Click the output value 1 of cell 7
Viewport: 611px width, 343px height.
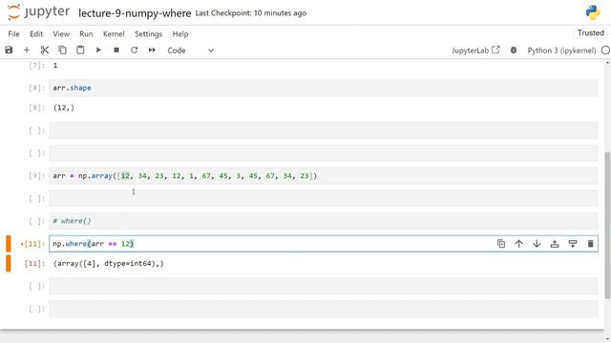(55, 66)
